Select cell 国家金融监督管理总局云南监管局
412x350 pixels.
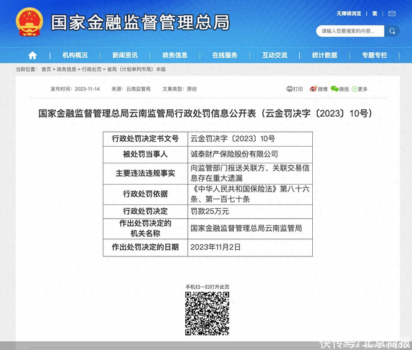tap(250, 228)
